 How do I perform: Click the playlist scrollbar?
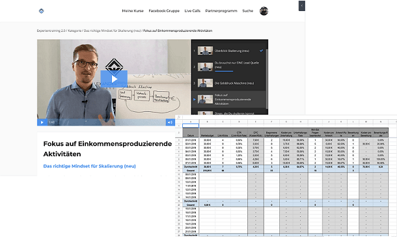pos(267,79)
